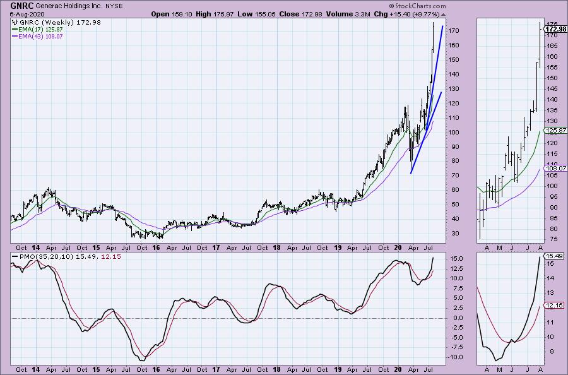Click the boxed 12.15 signal tag in zoom panel
Viewport: 568px width, 375px height.
(554, 306)
